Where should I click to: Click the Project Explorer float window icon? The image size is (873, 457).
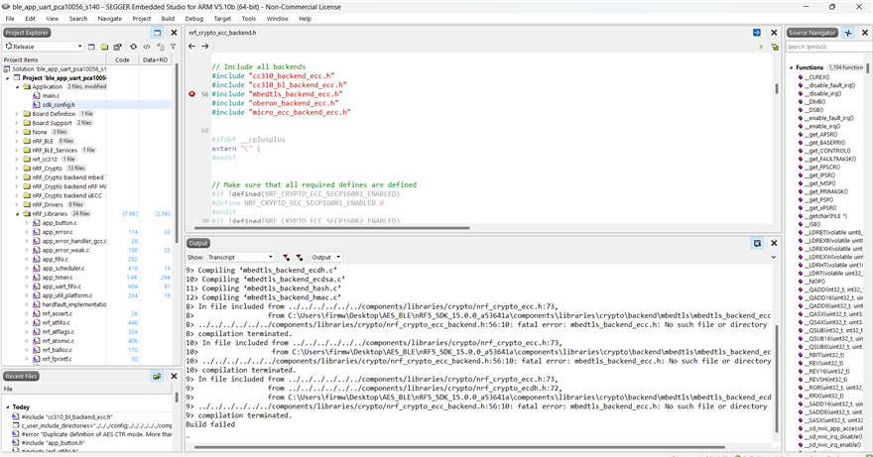click(x=157, y=33)
